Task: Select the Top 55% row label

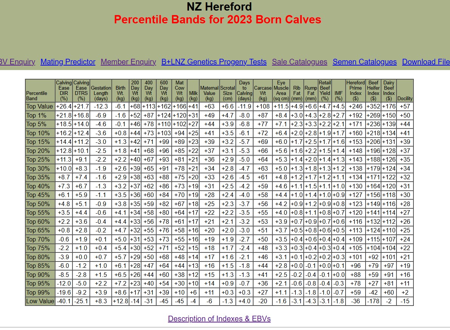Action: point(40,213)
